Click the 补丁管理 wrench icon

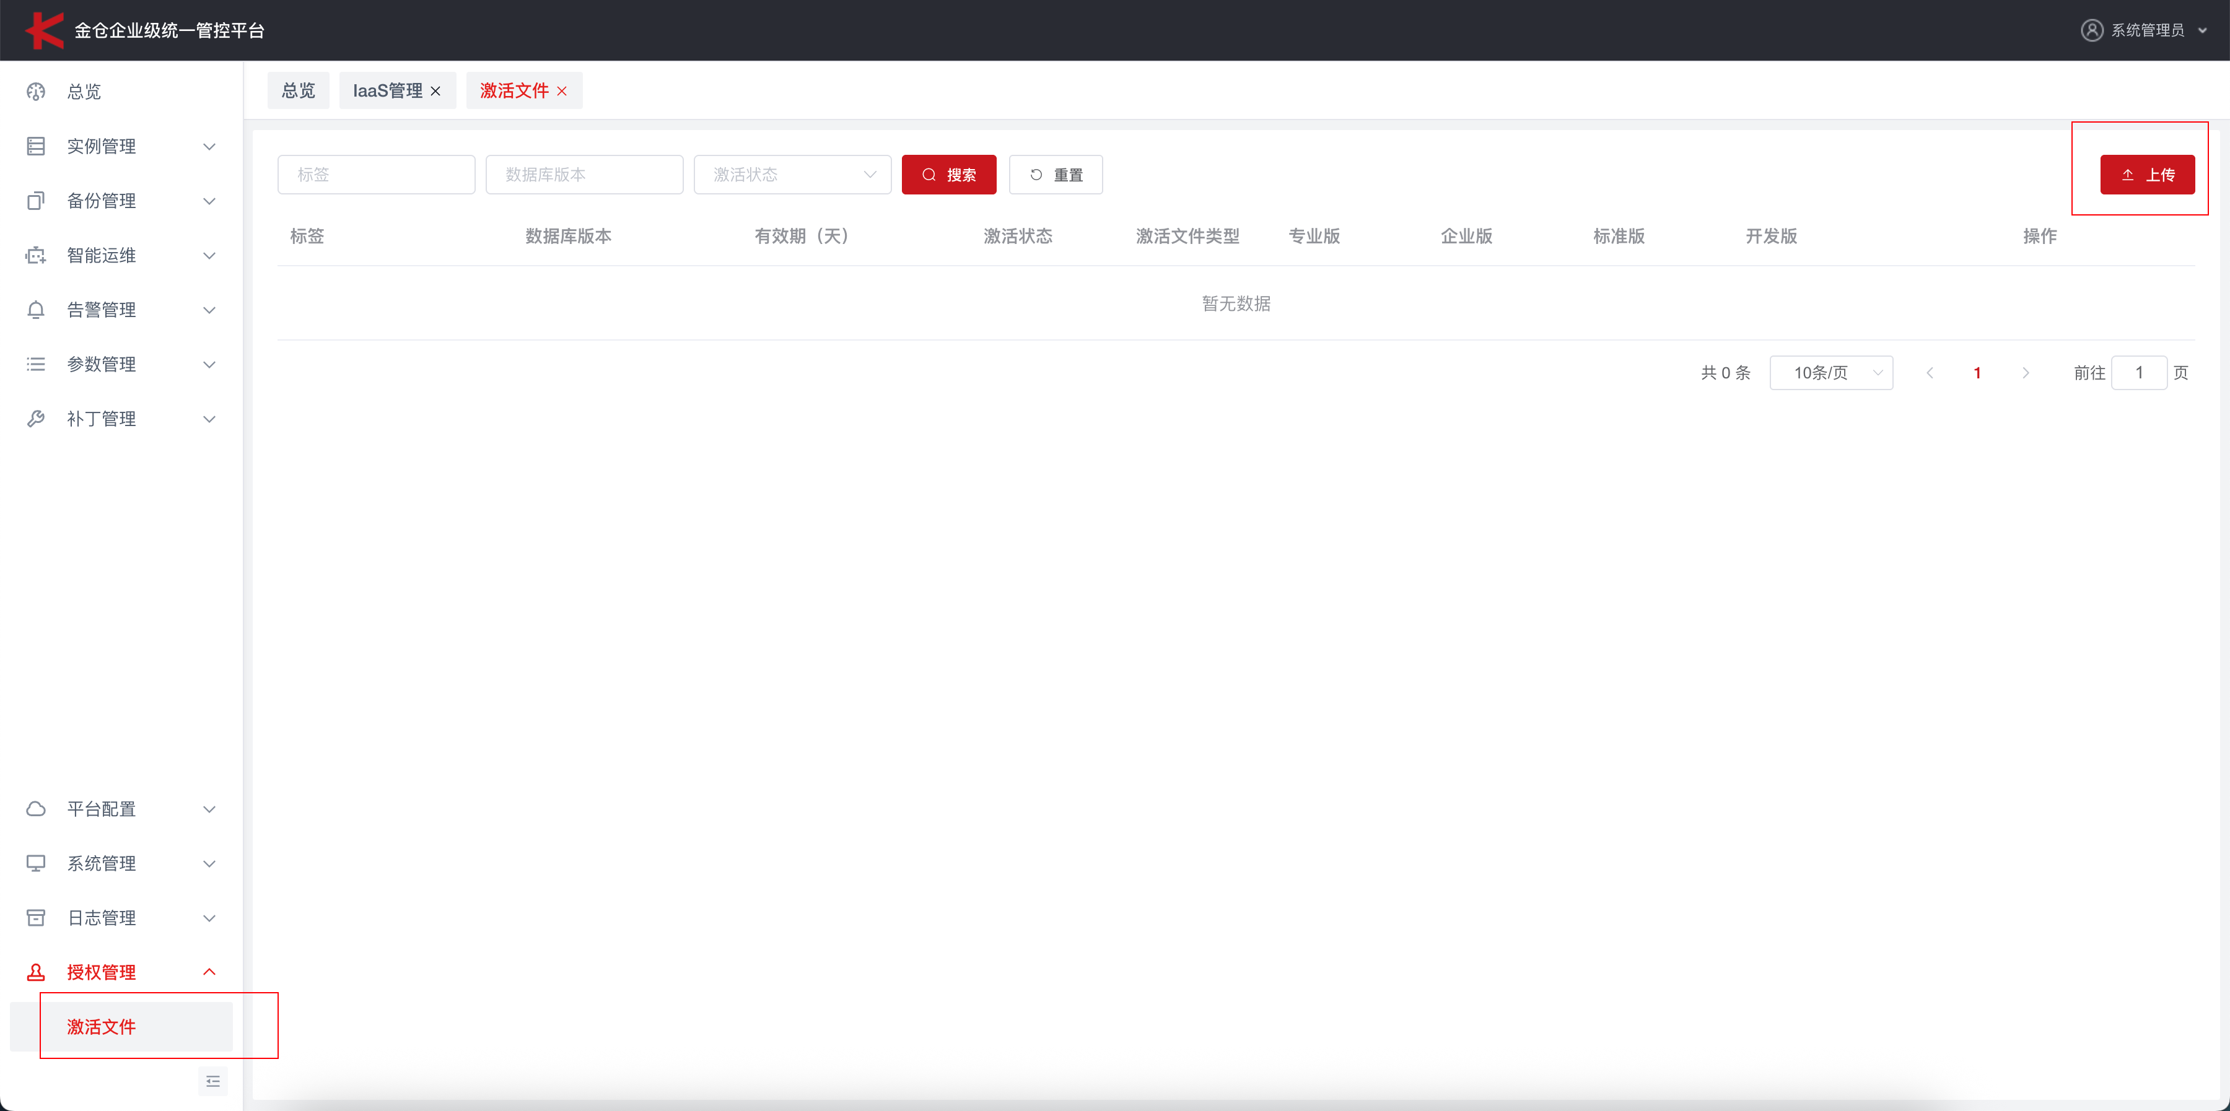(35, 419)
